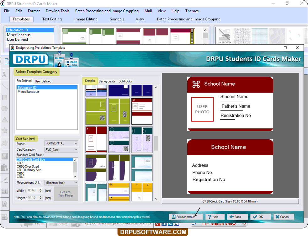Click down arrow of Standard Card Sizes list
Viewport: 308px width, 236px height.
pos(75,176)
